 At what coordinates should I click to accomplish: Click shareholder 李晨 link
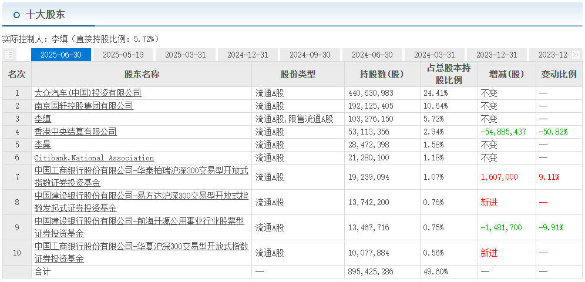pos(42,145)
